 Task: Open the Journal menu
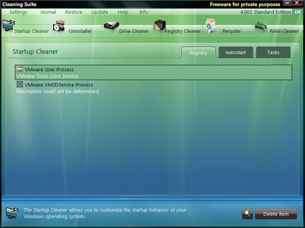[x=48, y=12]
